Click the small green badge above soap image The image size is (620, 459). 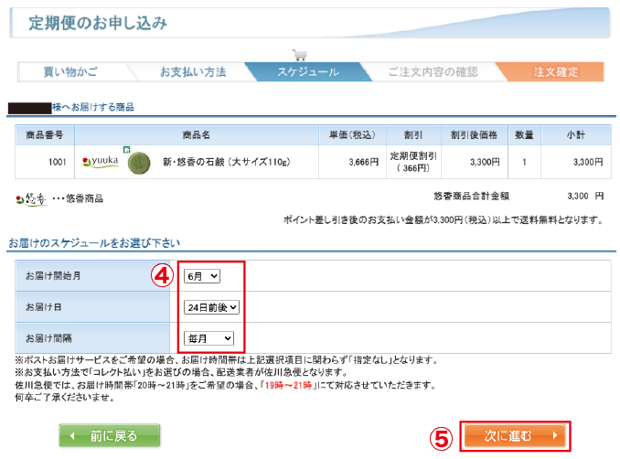point(127,149)
